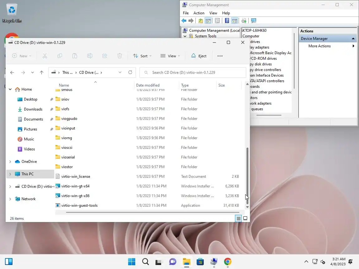Sort files by Type column header

coord(185,85)
